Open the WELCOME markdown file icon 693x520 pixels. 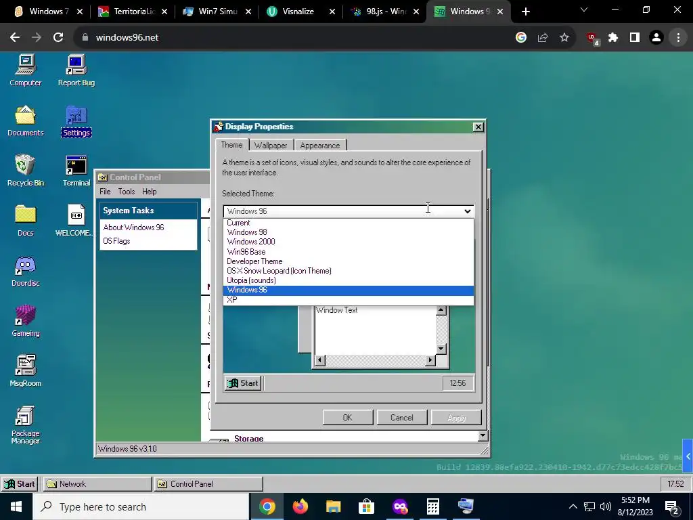pyautogui.click(x=74, y=221)
